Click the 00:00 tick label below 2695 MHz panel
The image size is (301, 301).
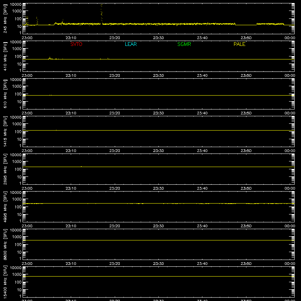290,189
